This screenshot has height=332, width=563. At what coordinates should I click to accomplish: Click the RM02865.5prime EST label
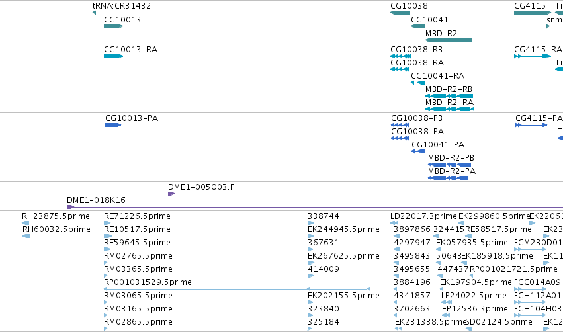click(x=138, y=322)
